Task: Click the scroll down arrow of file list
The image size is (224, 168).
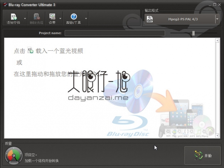Action: click(x=217, y=136)
